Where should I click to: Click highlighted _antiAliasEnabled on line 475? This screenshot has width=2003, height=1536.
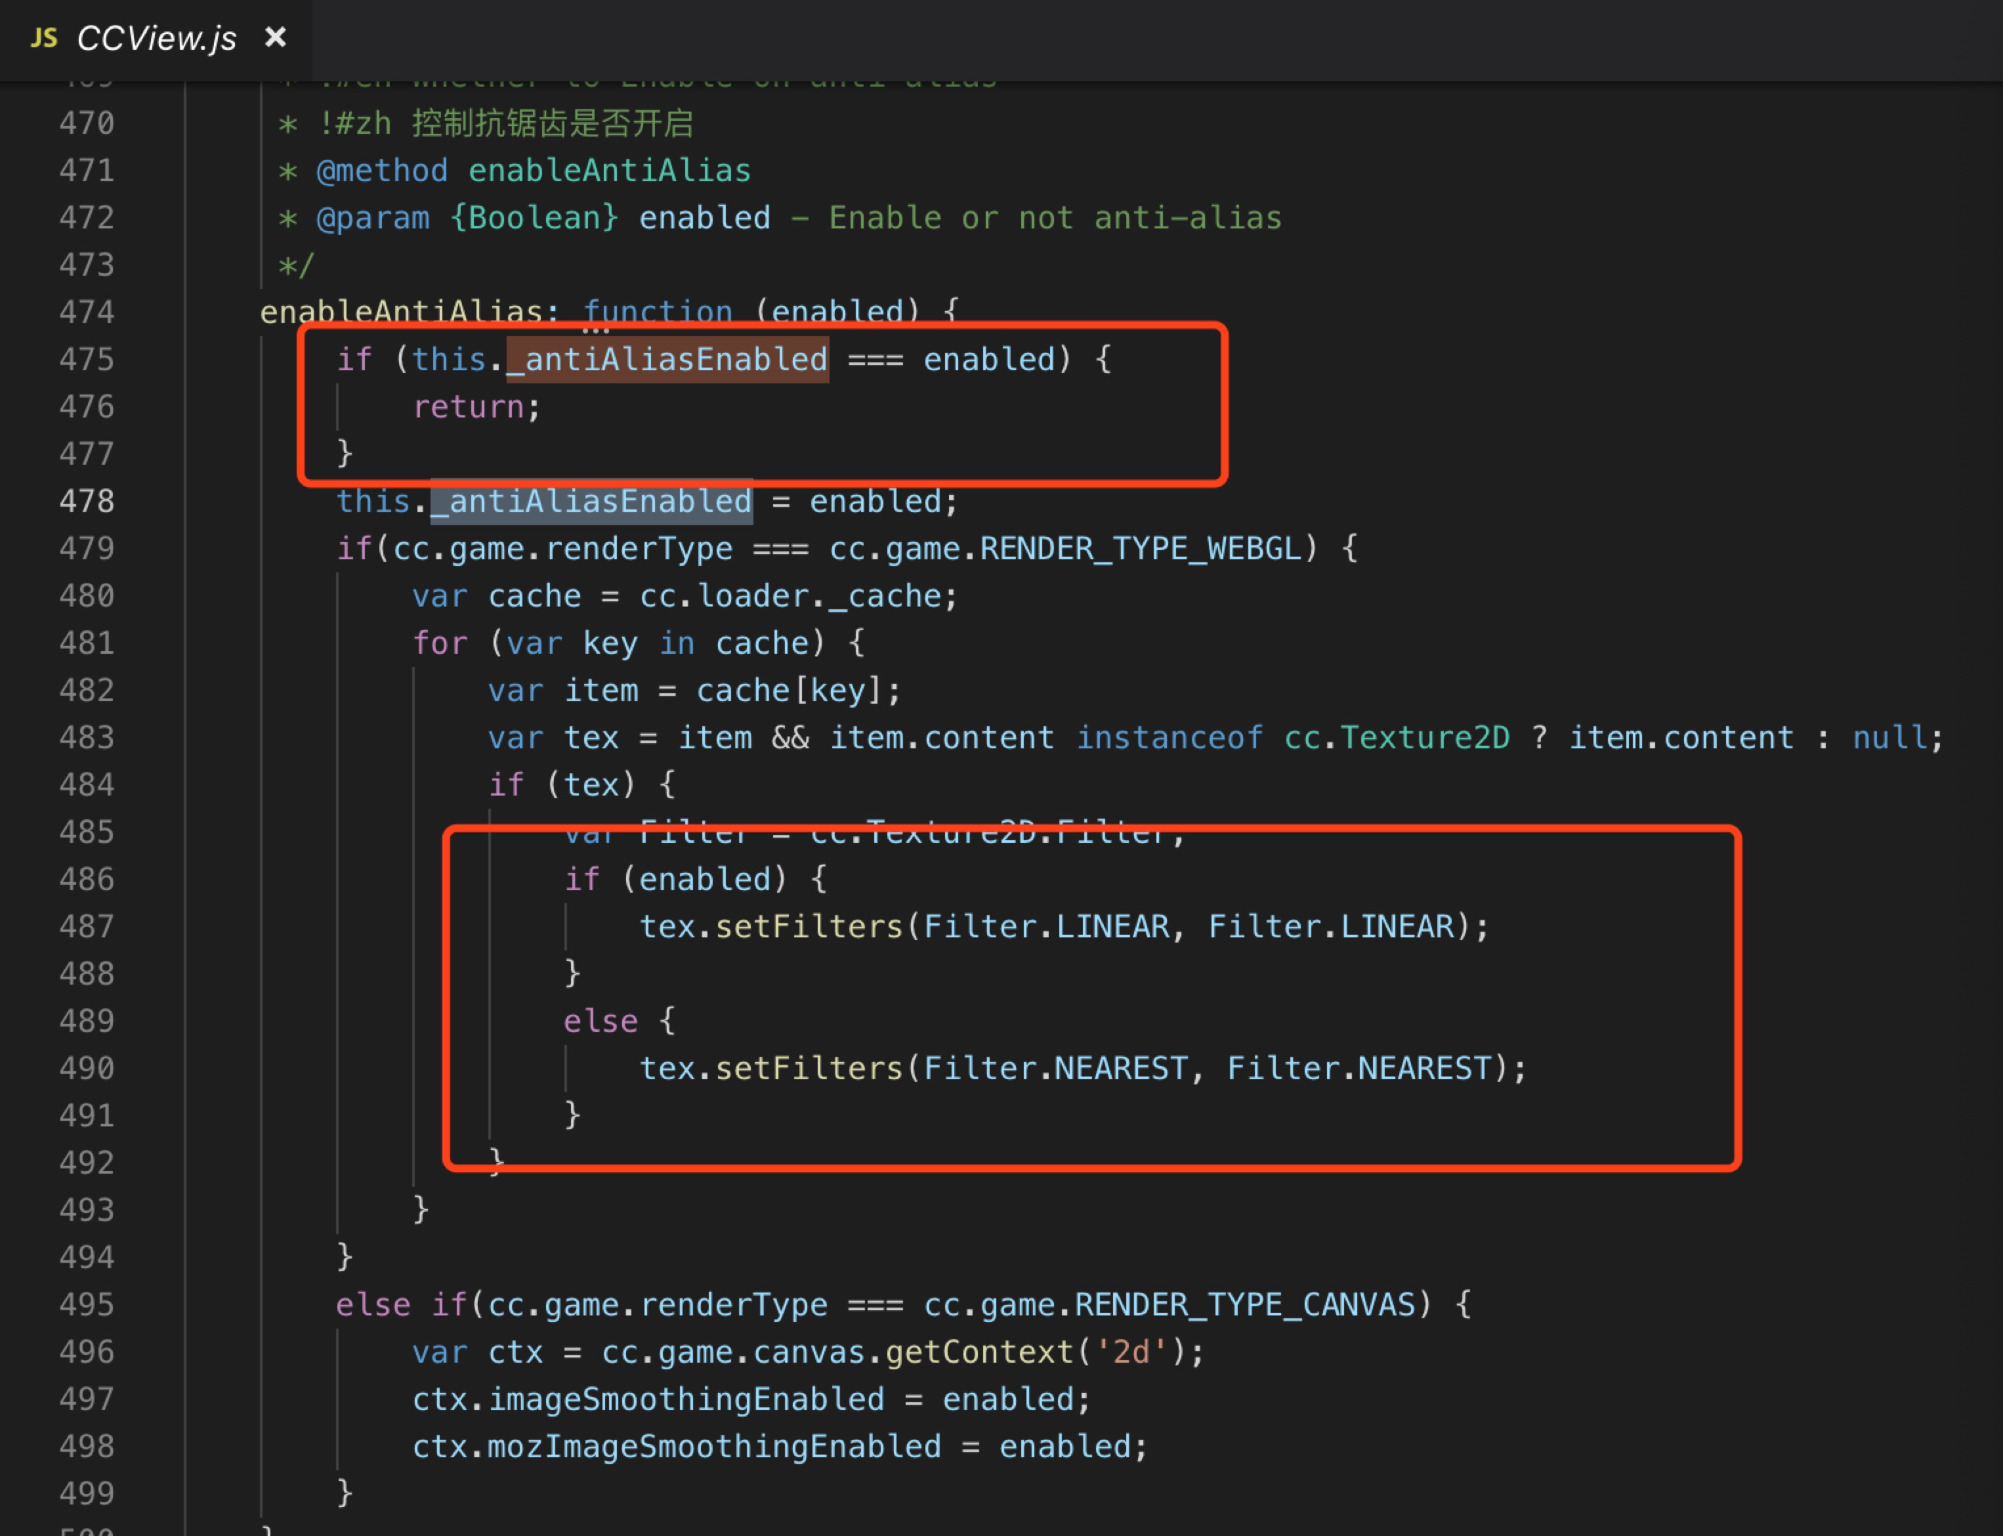coord(667,359)
